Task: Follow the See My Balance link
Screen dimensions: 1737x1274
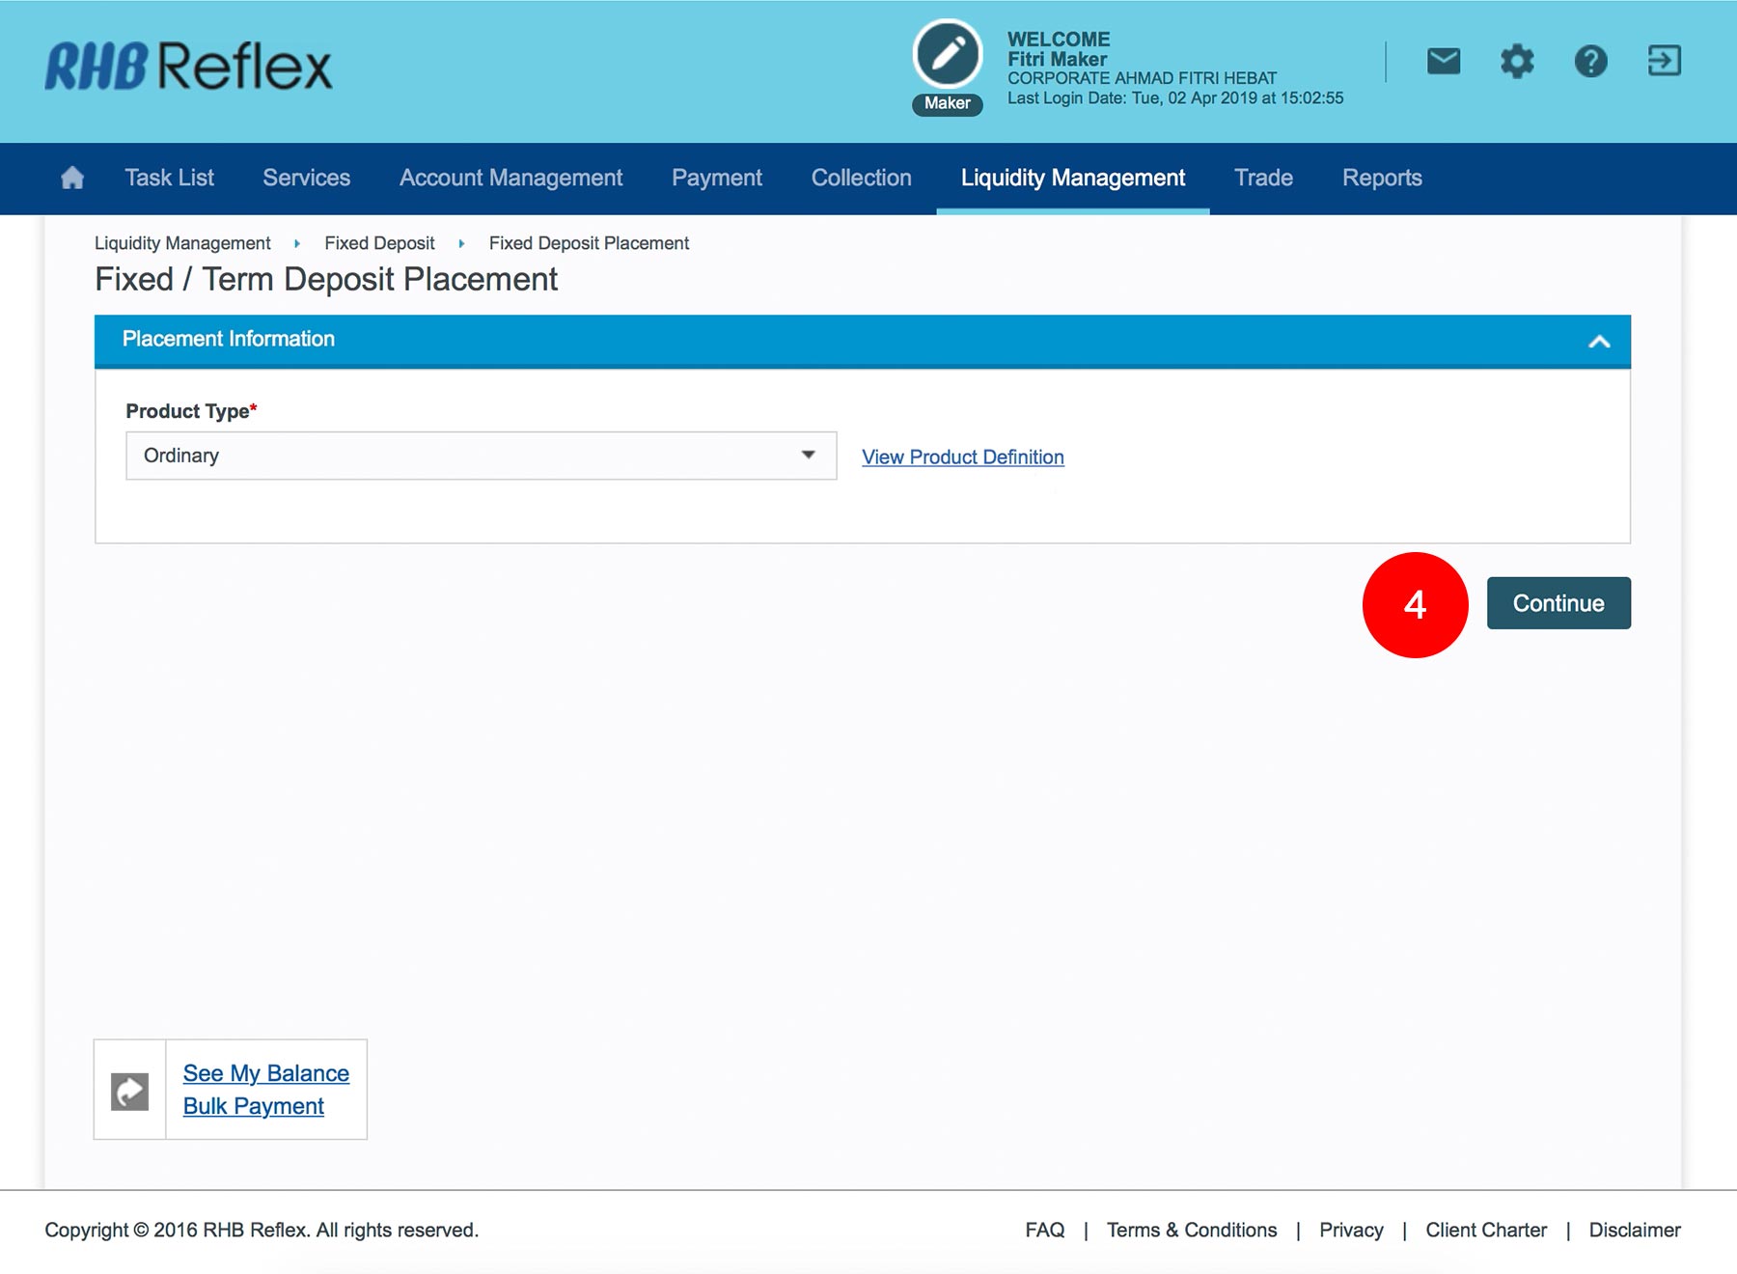Action: (265, 1073)
